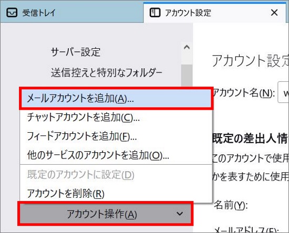
Task: Switch to the 受信トレイ tab
Action: [x=71, y=13]
